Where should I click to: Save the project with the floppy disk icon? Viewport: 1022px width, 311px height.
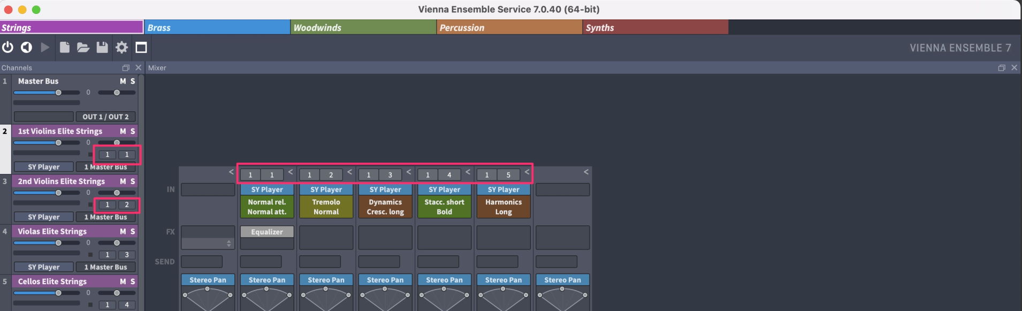[102, 48]
